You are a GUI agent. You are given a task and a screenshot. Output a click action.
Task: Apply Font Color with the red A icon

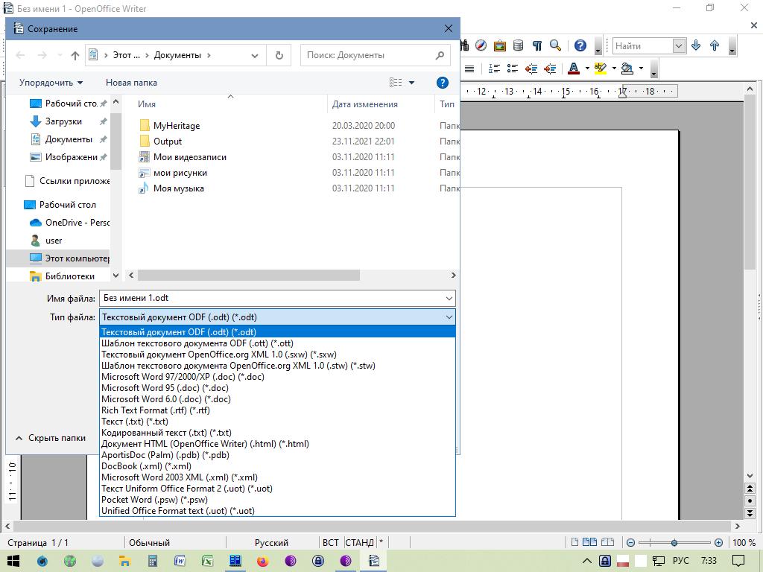574,69
